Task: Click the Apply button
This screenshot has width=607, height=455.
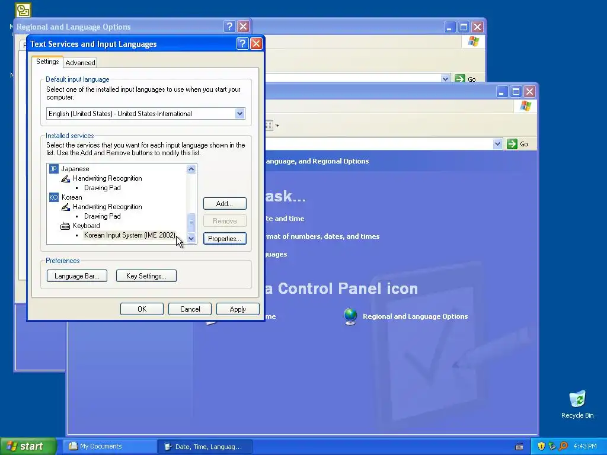Action: [x=238, y=309]
